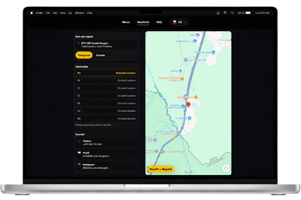Screen dimensions: 301x200
Task: Switch to the Menu tab
Action: pos(126,22)
